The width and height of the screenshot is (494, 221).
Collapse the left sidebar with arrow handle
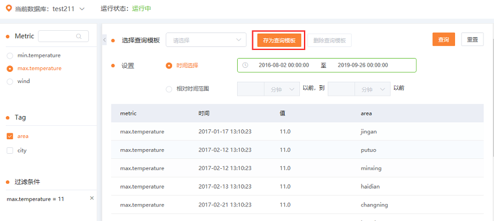pyautogui.click(x=104, y=40)
